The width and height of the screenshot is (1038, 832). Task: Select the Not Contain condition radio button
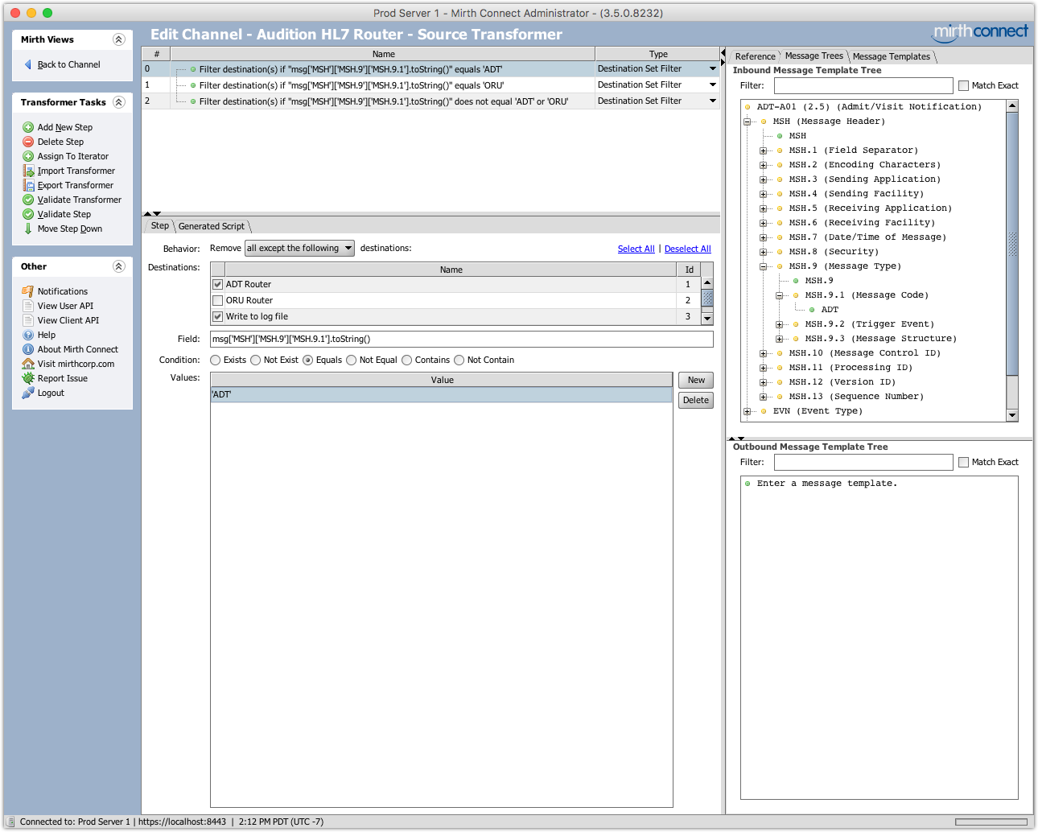[x=459, y=360]
